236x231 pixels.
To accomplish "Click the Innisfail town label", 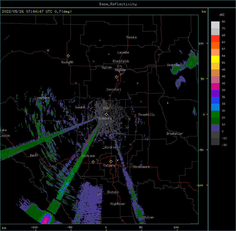I will point(114,89).
